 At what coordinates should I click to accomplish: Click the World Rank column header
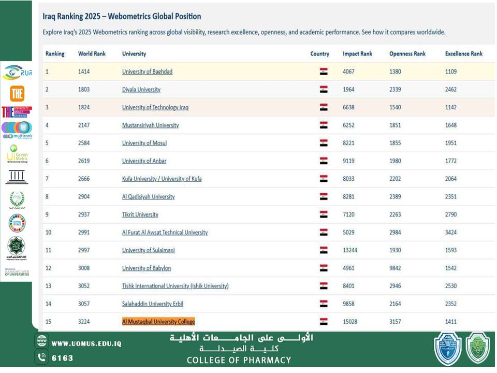tap(92, 53)
